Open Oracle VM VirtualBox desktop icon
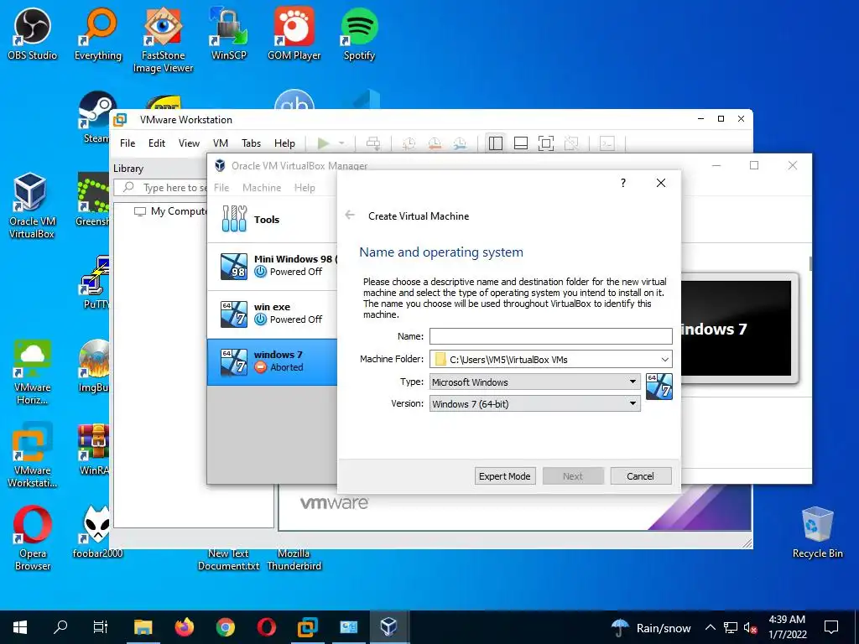 [31, 206]
